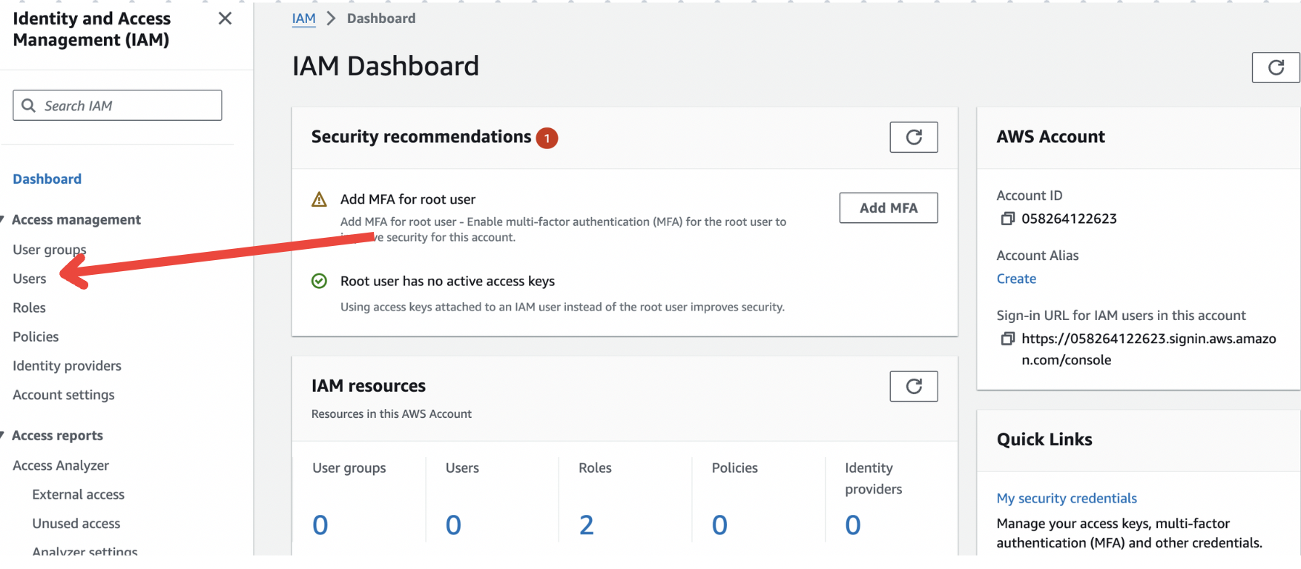The height and width of the screenshot is (569, 1301).
Task: Open Identity providers in the sidebar
Action: 67,365
